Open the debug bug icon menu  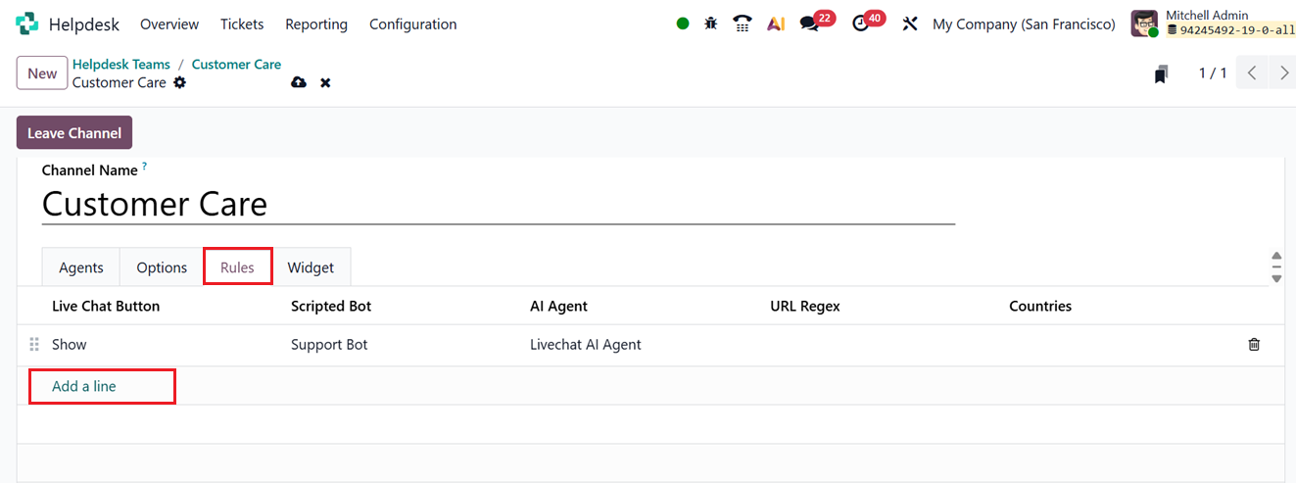[x=711, y=24]
